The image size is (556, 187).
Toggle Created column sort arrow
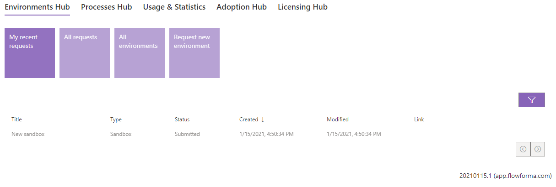coord(263,119)
